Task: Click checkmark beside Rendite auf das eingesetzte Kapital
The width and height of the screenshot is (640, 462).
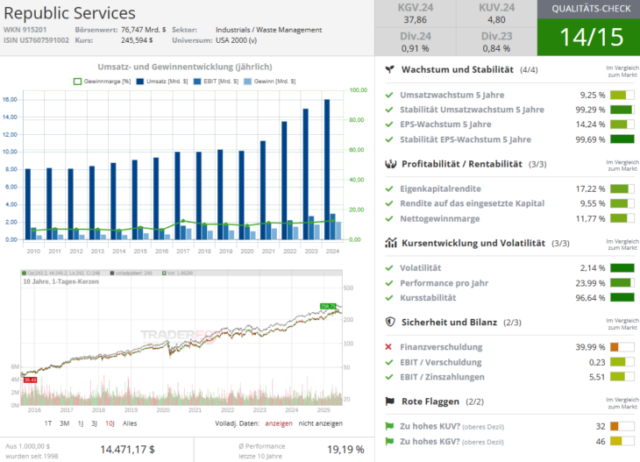Action: pyautogui.click(x=389, y=203)
